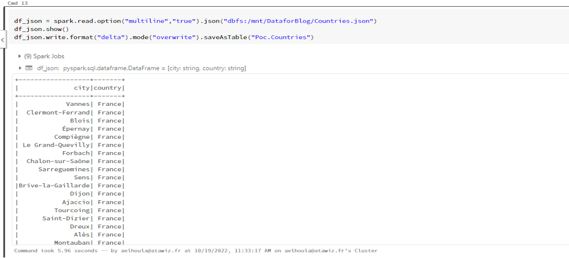Select the Dijon row in output
This screenshot has width=569, height=258.
(x=80, y=193)
